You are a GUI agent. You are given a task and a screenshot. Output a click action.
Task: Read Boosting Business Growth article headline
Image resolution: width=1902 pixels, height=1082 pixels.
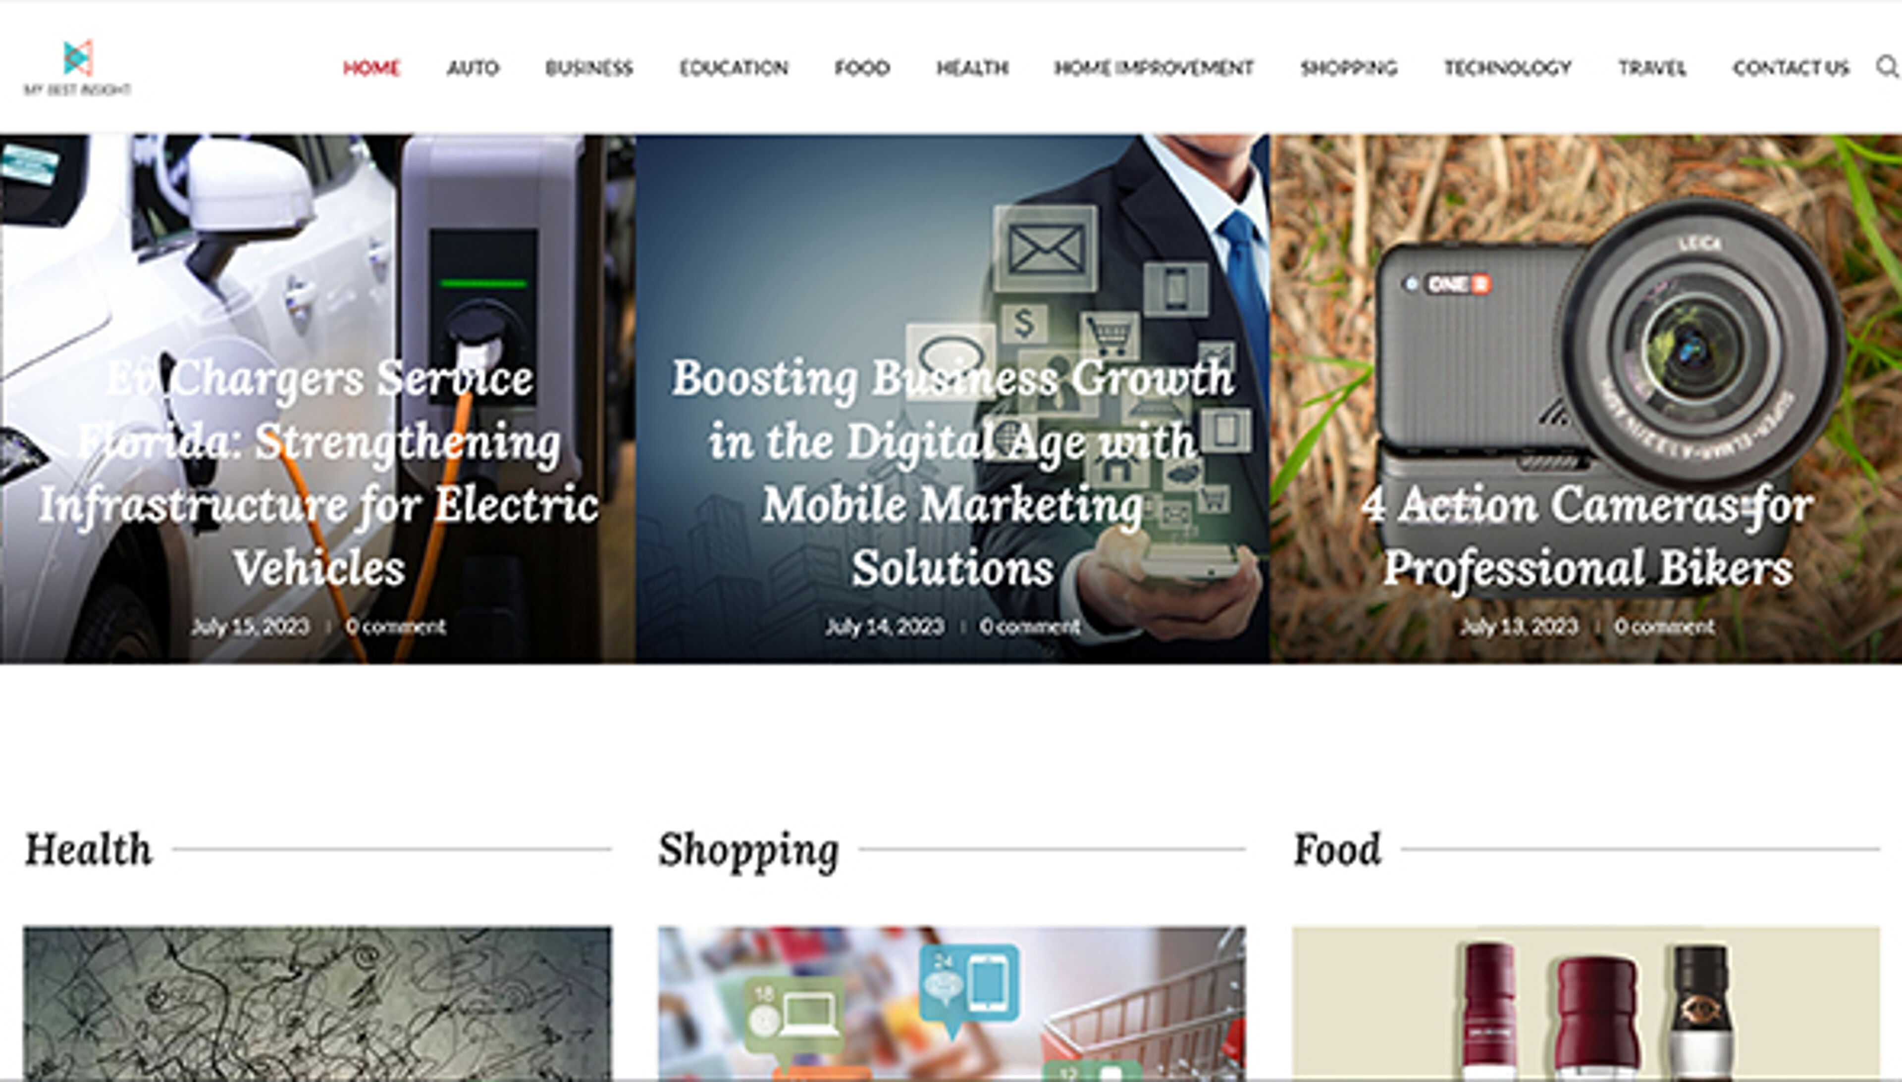[952, 473]
